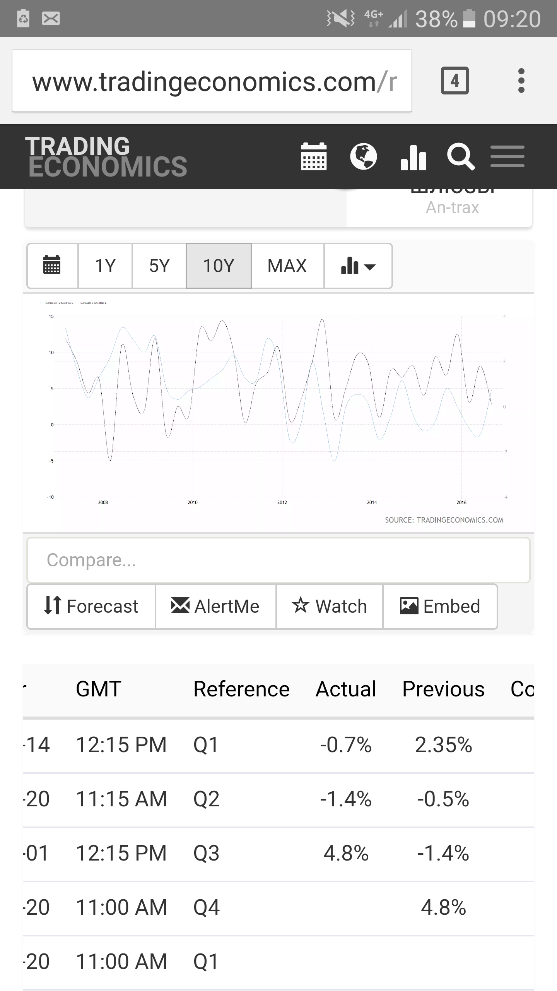Switch chart to 5Y range
The image size is (557, 991).
159,266
